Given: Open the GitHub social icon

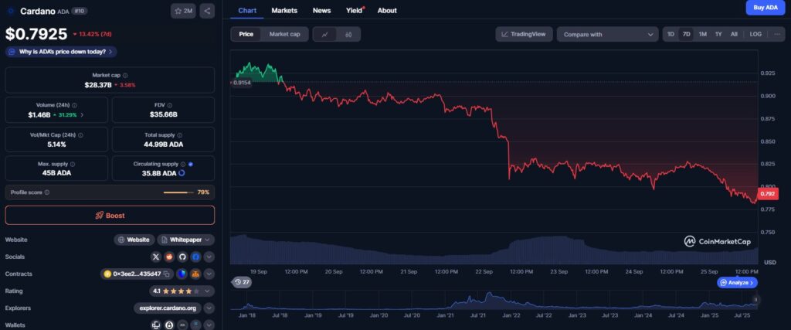Looking at the screenshot, I should pos(182,257).
